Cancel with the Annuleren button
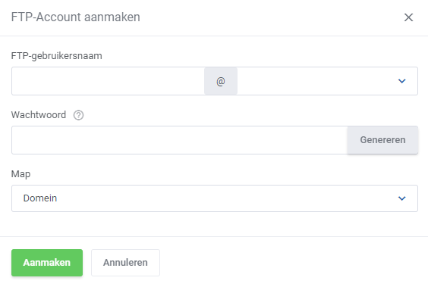The image size is (428, 287). click(125, 263)
